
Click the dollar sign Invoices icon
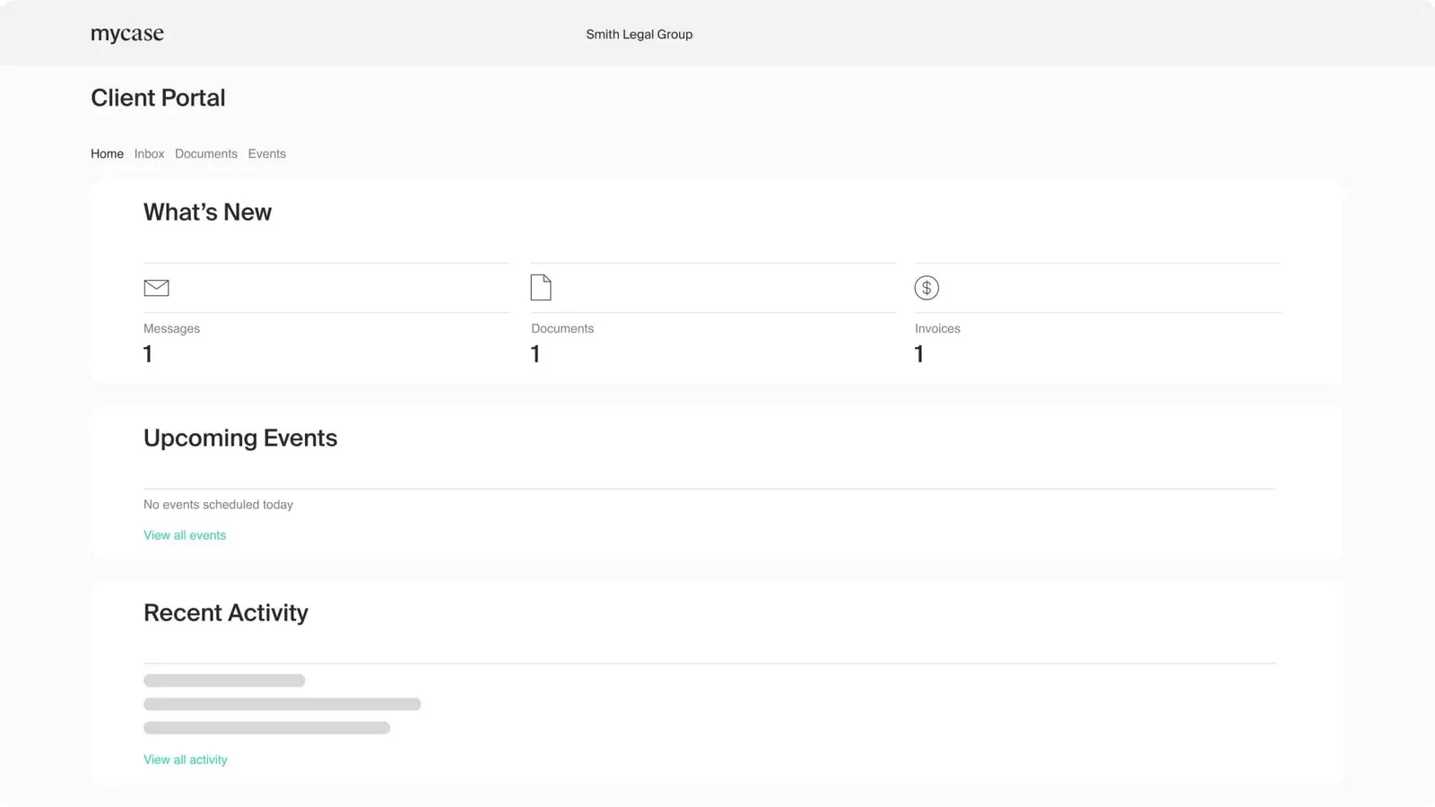click(926, 288)
